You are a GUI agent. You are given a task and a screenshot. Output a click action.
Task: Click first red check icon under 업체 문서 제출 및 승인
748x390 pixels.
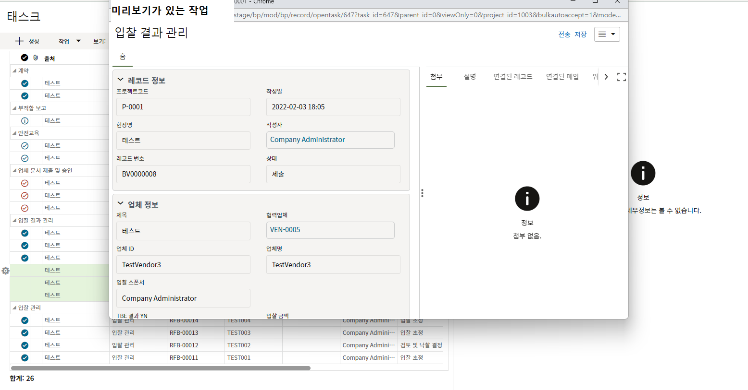(x=25, y=183)
